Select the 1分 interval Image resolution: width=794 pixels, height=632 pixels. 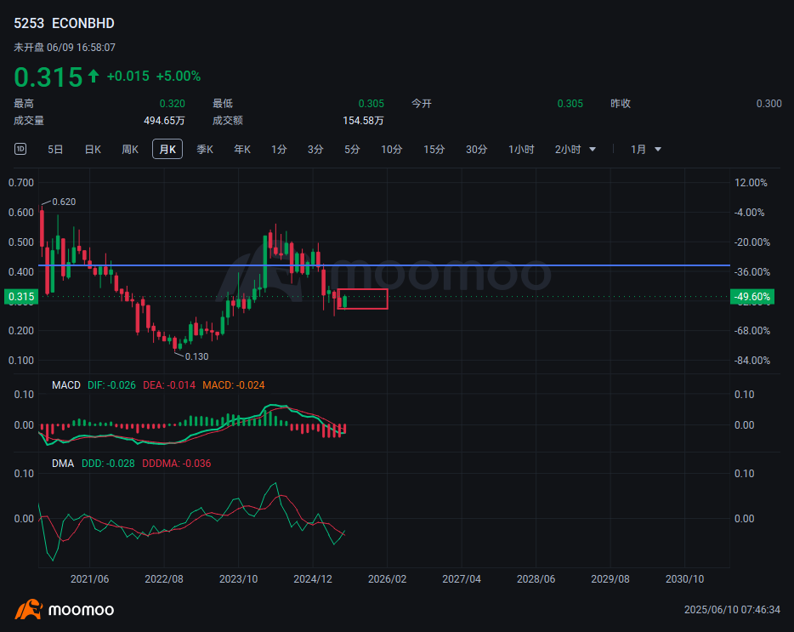[x=279, y=150]
